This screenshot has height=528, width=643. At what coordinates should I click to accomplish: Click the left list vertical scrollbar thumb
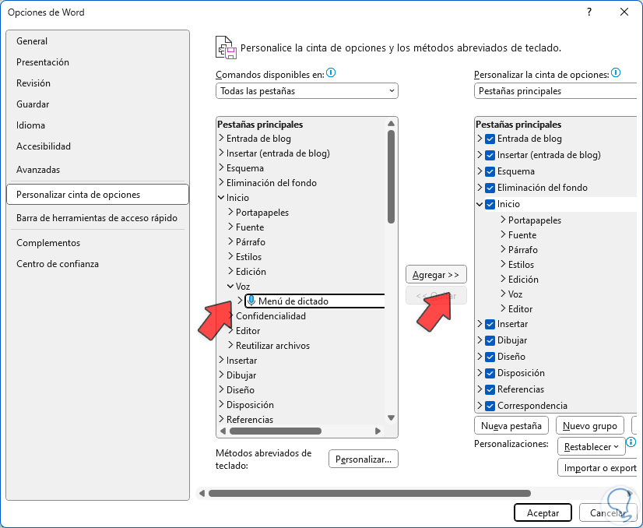(x=392, y=177)
